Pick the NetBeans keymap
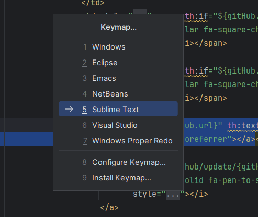Viewport: 258px width, 217px height. pyautogui.click(x=118, y=94)
